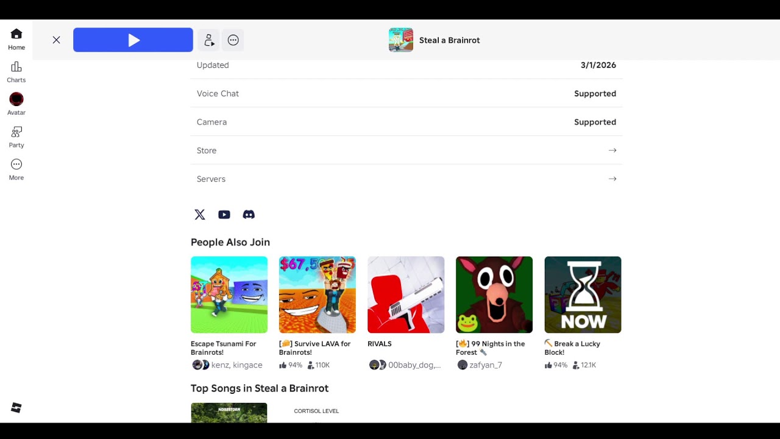Expand the Servers row arrow
Screen dimensions: 780x439
tap(612, 179)
